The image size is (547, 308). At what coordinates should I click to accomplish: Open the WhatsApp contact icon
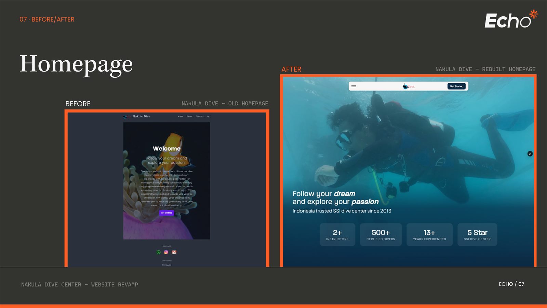click(159, 252)
